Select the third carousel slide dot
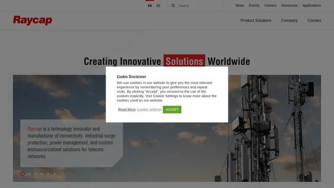The width and height of the screenshot is (334, 188). (x=36, y=174)
